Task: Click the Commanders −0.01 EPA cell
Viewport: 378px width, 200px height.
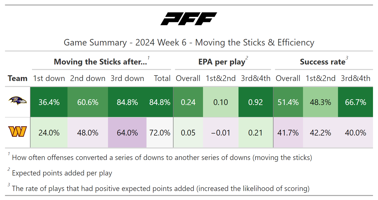Action: click(220, 132)
